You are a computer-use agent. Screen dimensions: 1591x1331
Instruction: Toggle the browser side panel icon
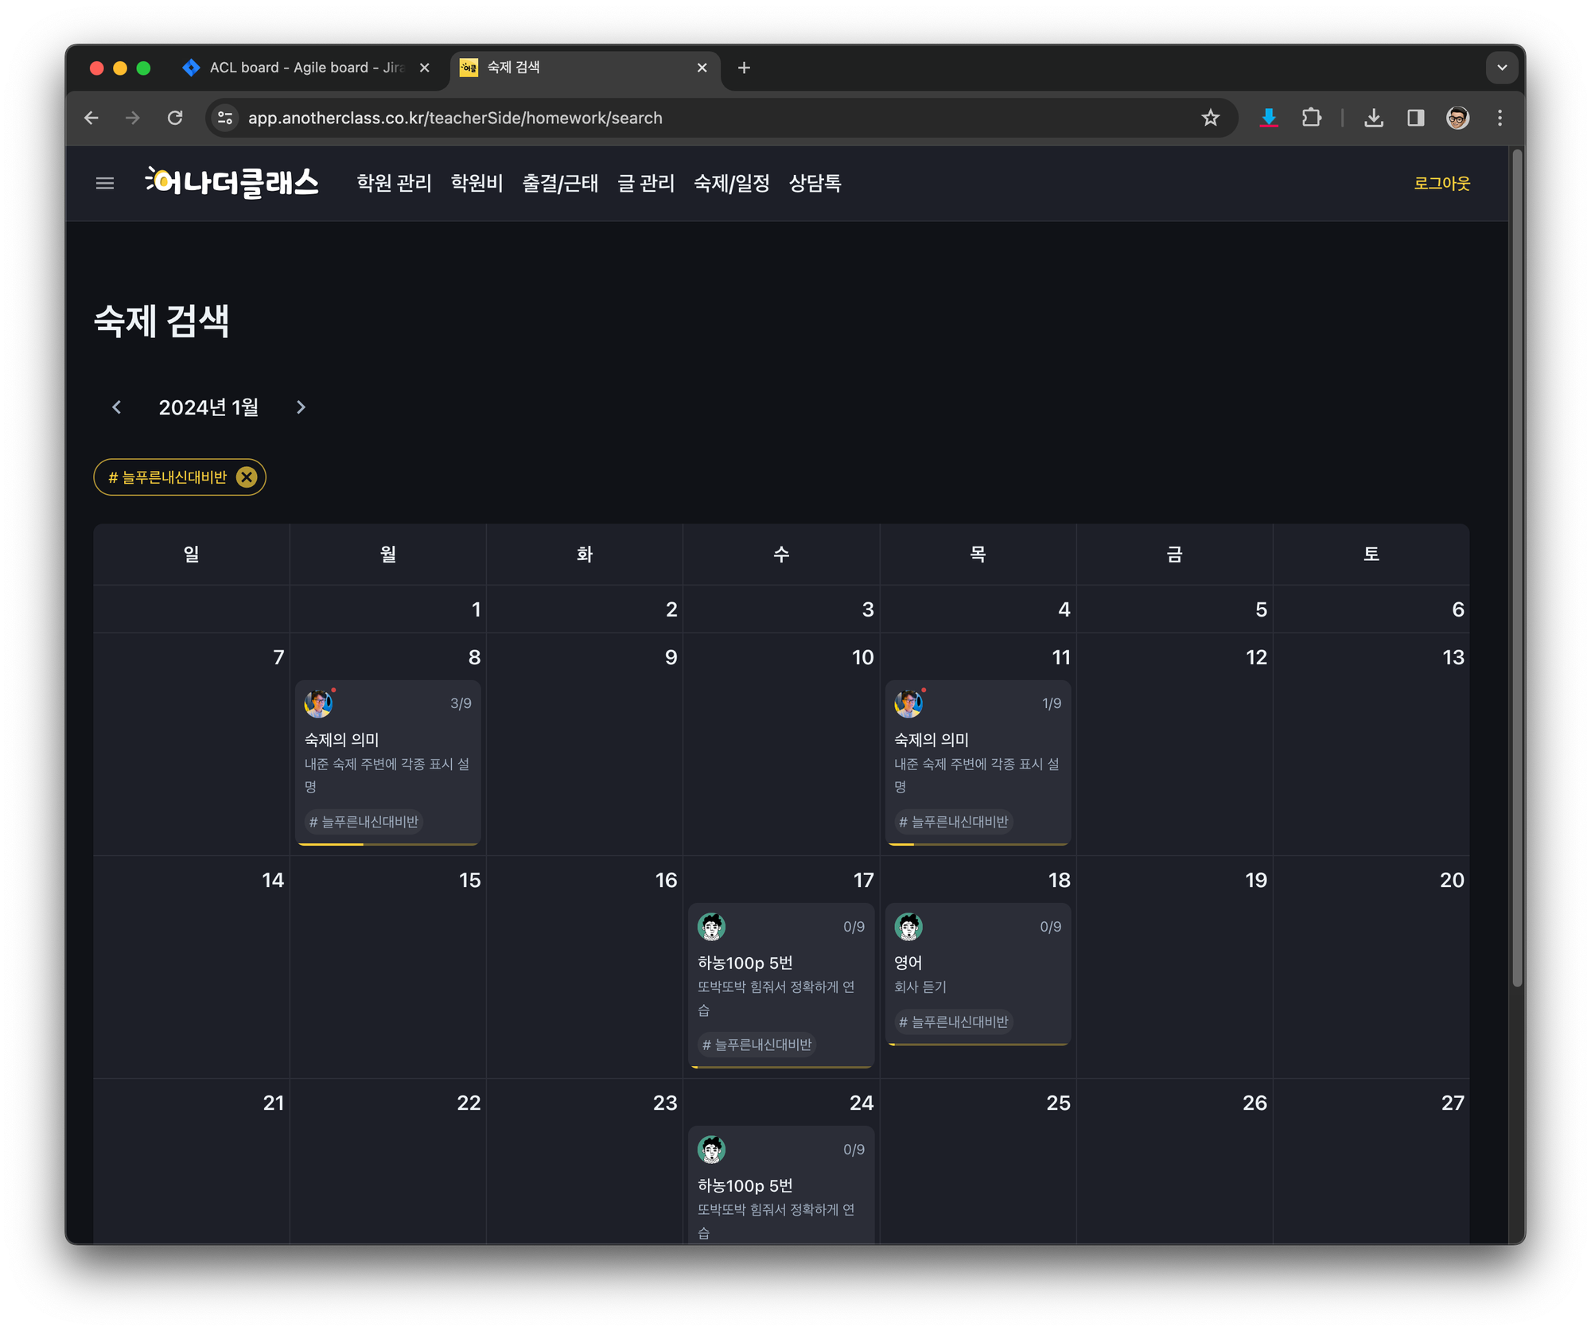point(1415,118)
